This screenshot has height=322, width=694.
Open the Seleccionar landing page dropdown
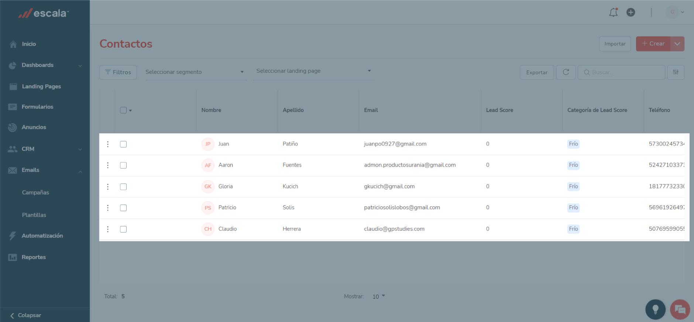[x=314, y=71]
